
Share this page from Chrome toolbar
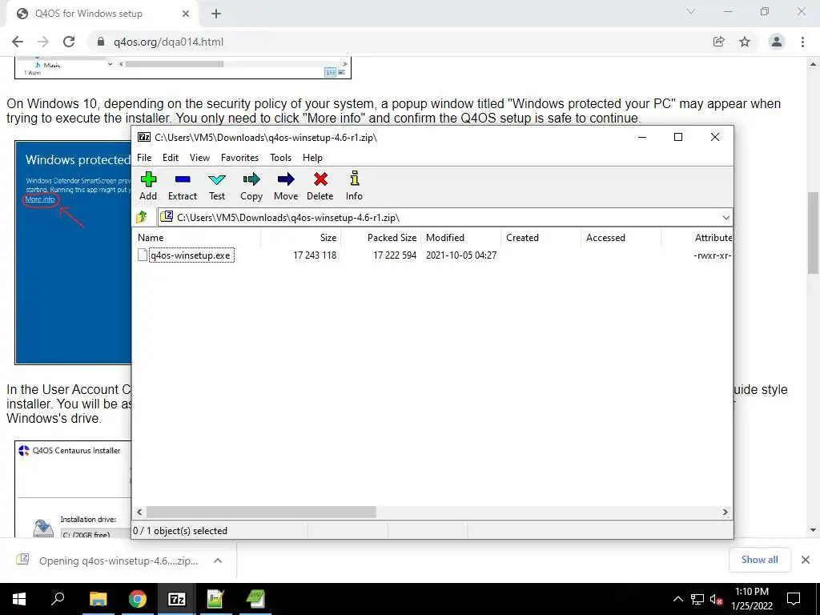click(719, 42)
